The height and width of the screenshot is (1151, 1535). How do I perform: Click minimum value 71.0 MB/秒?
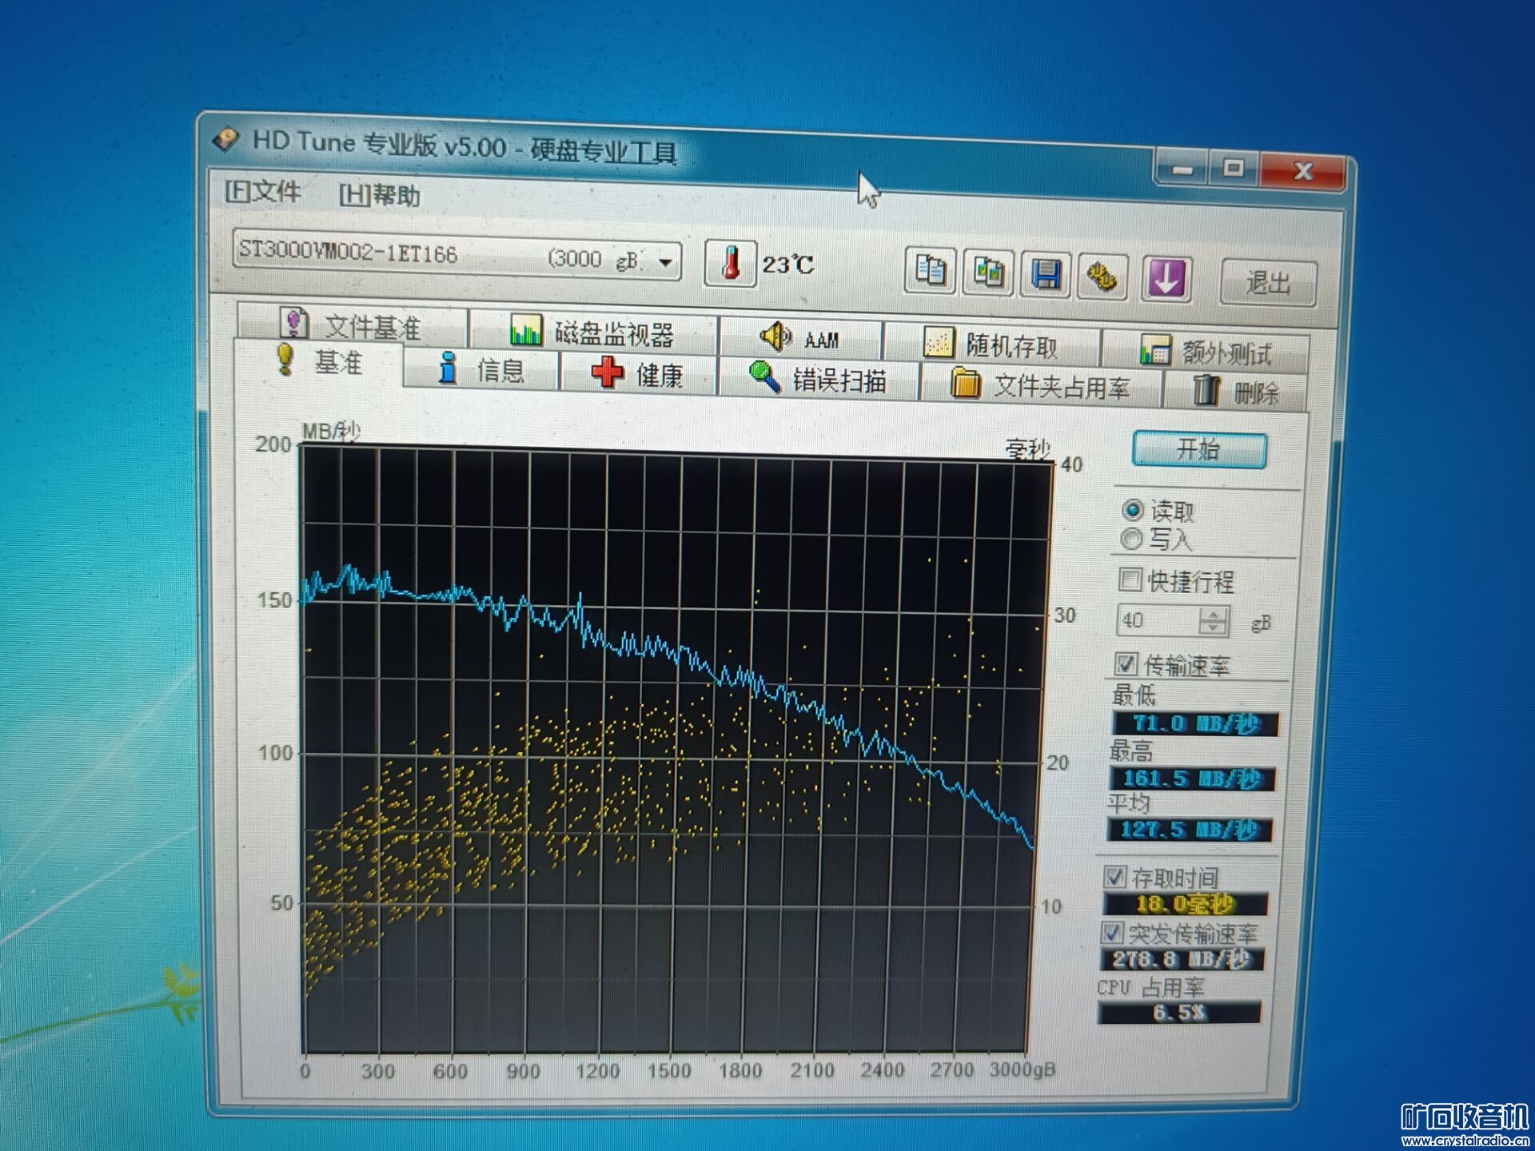1195,724
